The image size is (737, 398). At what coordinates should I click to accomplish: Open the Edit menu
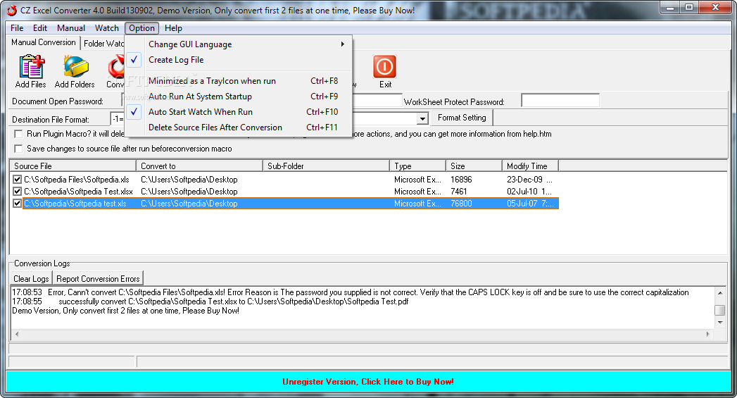40,28
